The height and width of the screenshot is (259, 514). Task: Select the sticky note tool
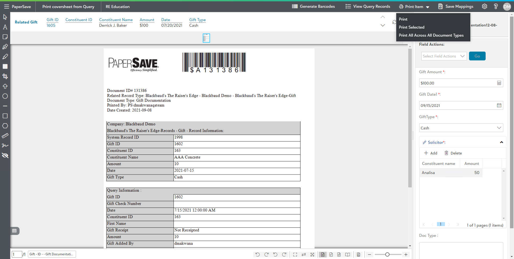click(5, 37)
